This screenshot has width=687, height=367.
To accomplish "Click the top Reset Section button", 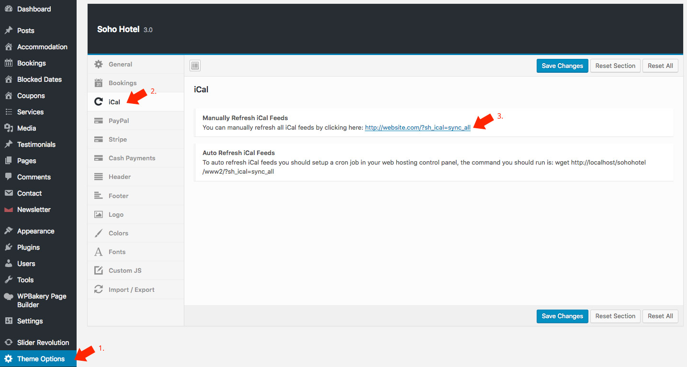I will (615, 66).
